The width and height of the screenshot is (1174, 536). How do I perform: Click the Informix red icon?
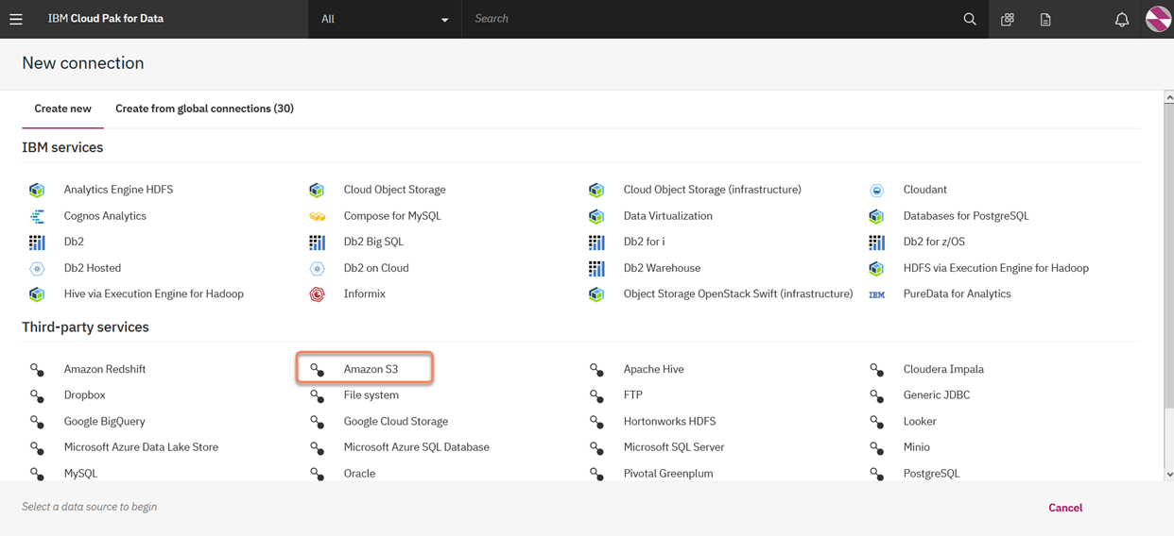point(317,294)
